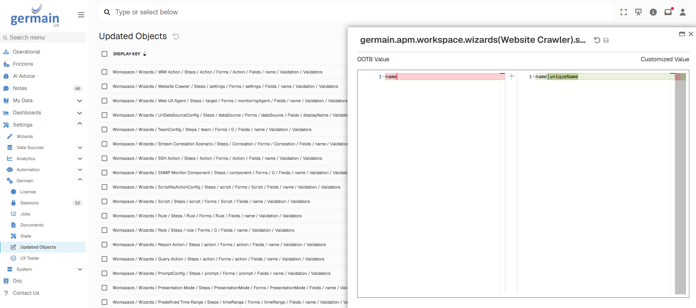Enter fullscreen mode icon
696x308 pixels.
(624, 12)
